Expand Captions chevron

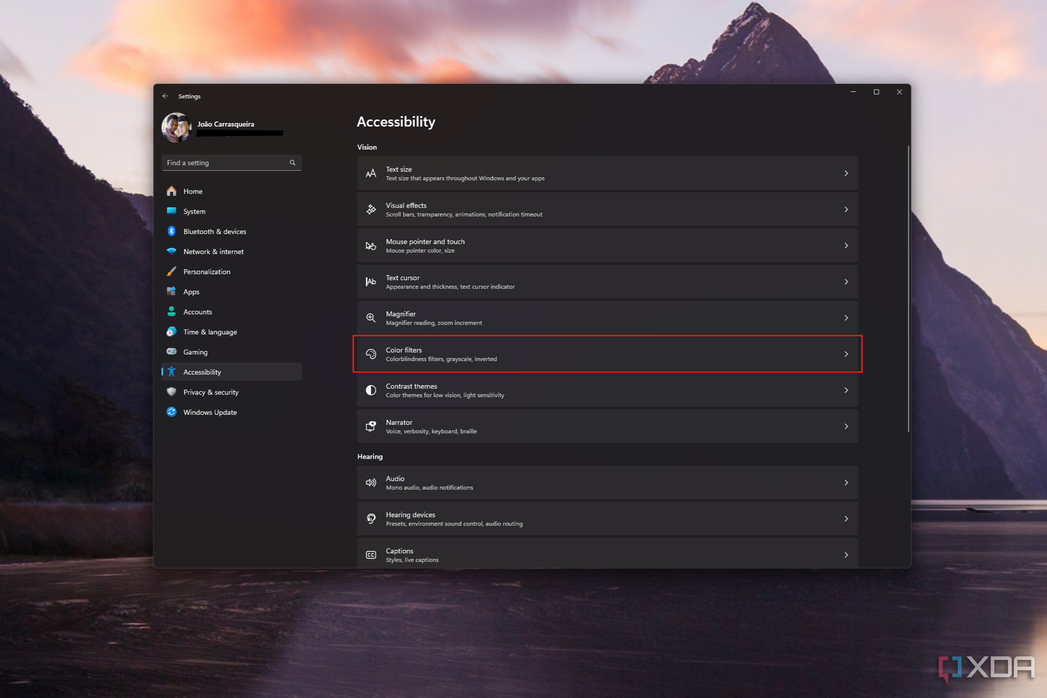[846, 555]
